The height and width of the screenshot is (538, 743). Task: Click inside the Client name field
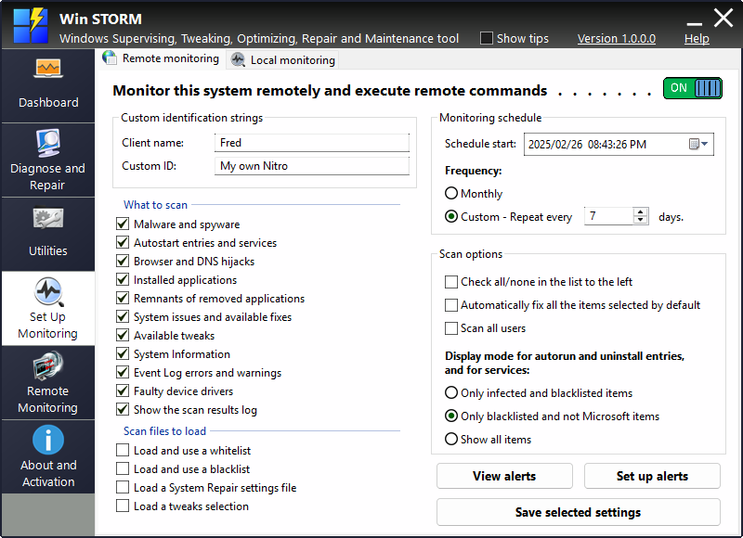(311, 143)
